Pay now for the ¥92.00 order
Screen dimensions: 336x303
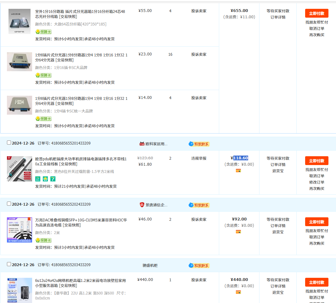coord(316,222)
